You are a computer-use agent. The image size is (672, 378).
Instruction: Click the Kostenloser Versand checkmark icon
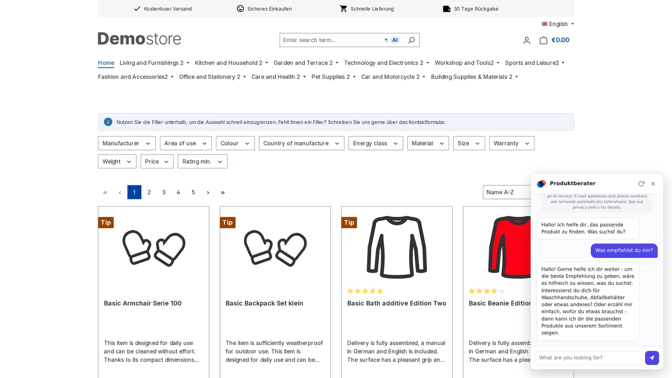pos(137,9)
